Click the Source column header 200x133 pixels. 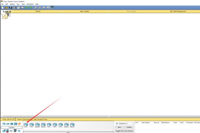[156, 123]
